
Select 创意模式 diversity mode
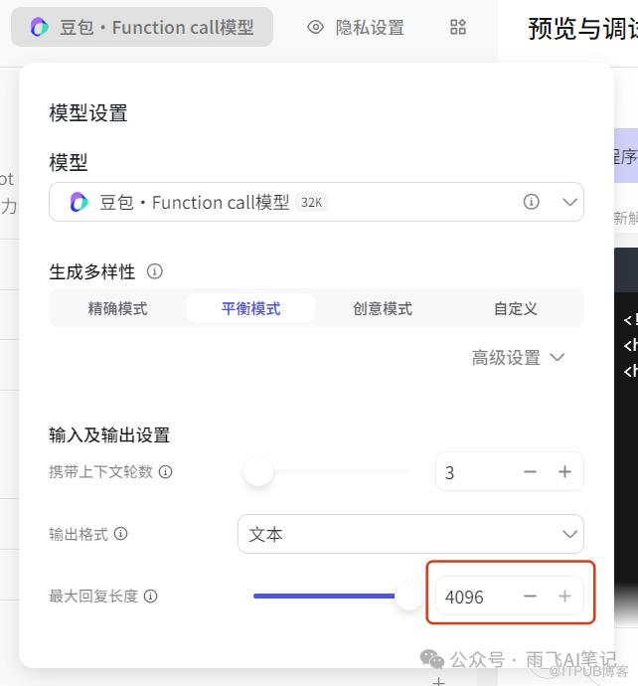coord(383,308)
